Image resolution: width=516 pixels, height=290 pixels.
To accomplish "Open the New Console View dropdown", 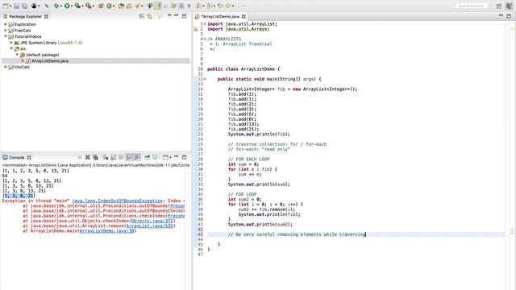I will click(170, 158).
